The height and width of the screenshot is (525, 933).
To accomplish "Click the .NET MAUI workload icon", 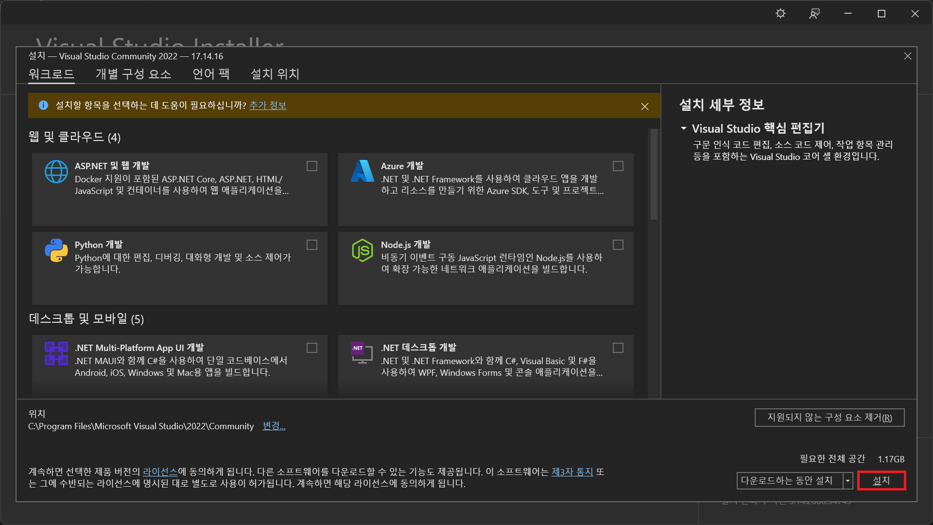I will pyautogui.click(x=56, y=353).
